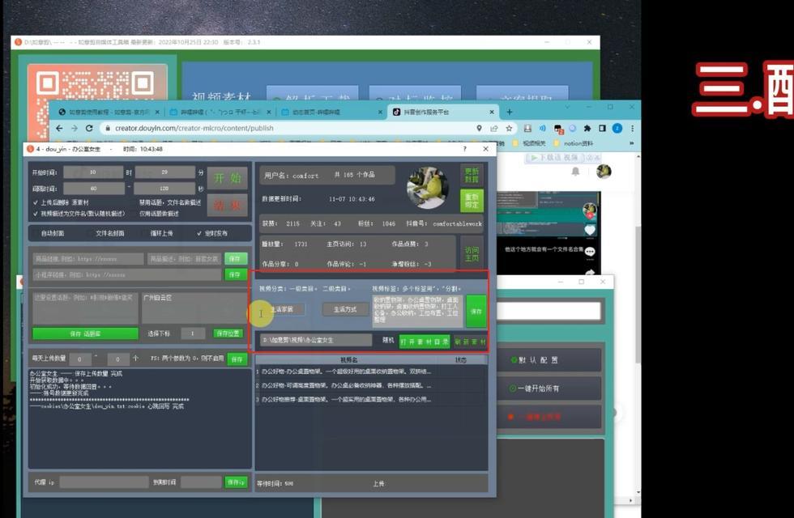Image resolution: width=794 pixels, height=518 pixels.
Task: Click the 开始 start button
Action: [228, 178]
